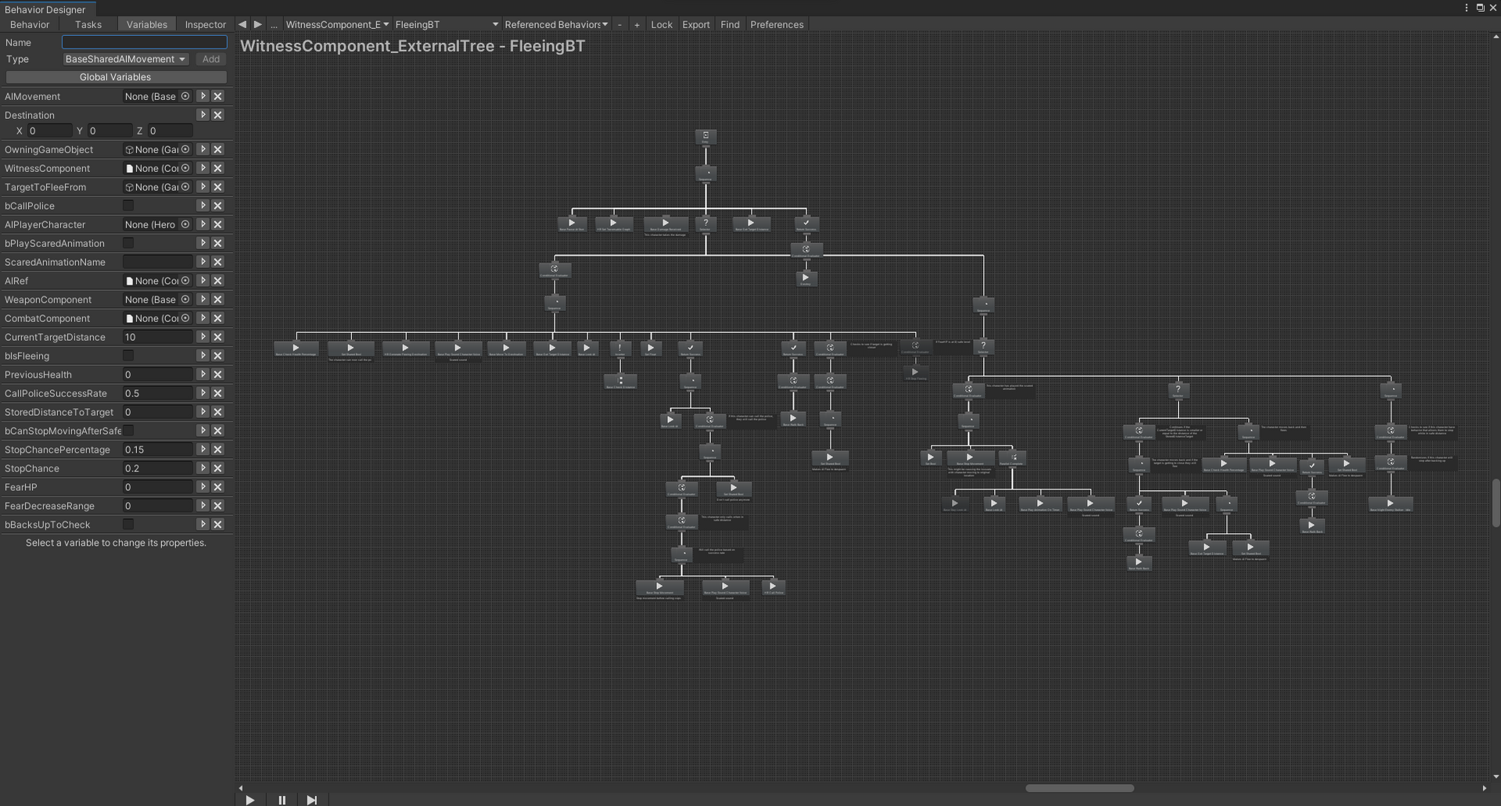The image size is (1501, 806).
Task: Expand properties of FearHP variable
Action: 203,487
